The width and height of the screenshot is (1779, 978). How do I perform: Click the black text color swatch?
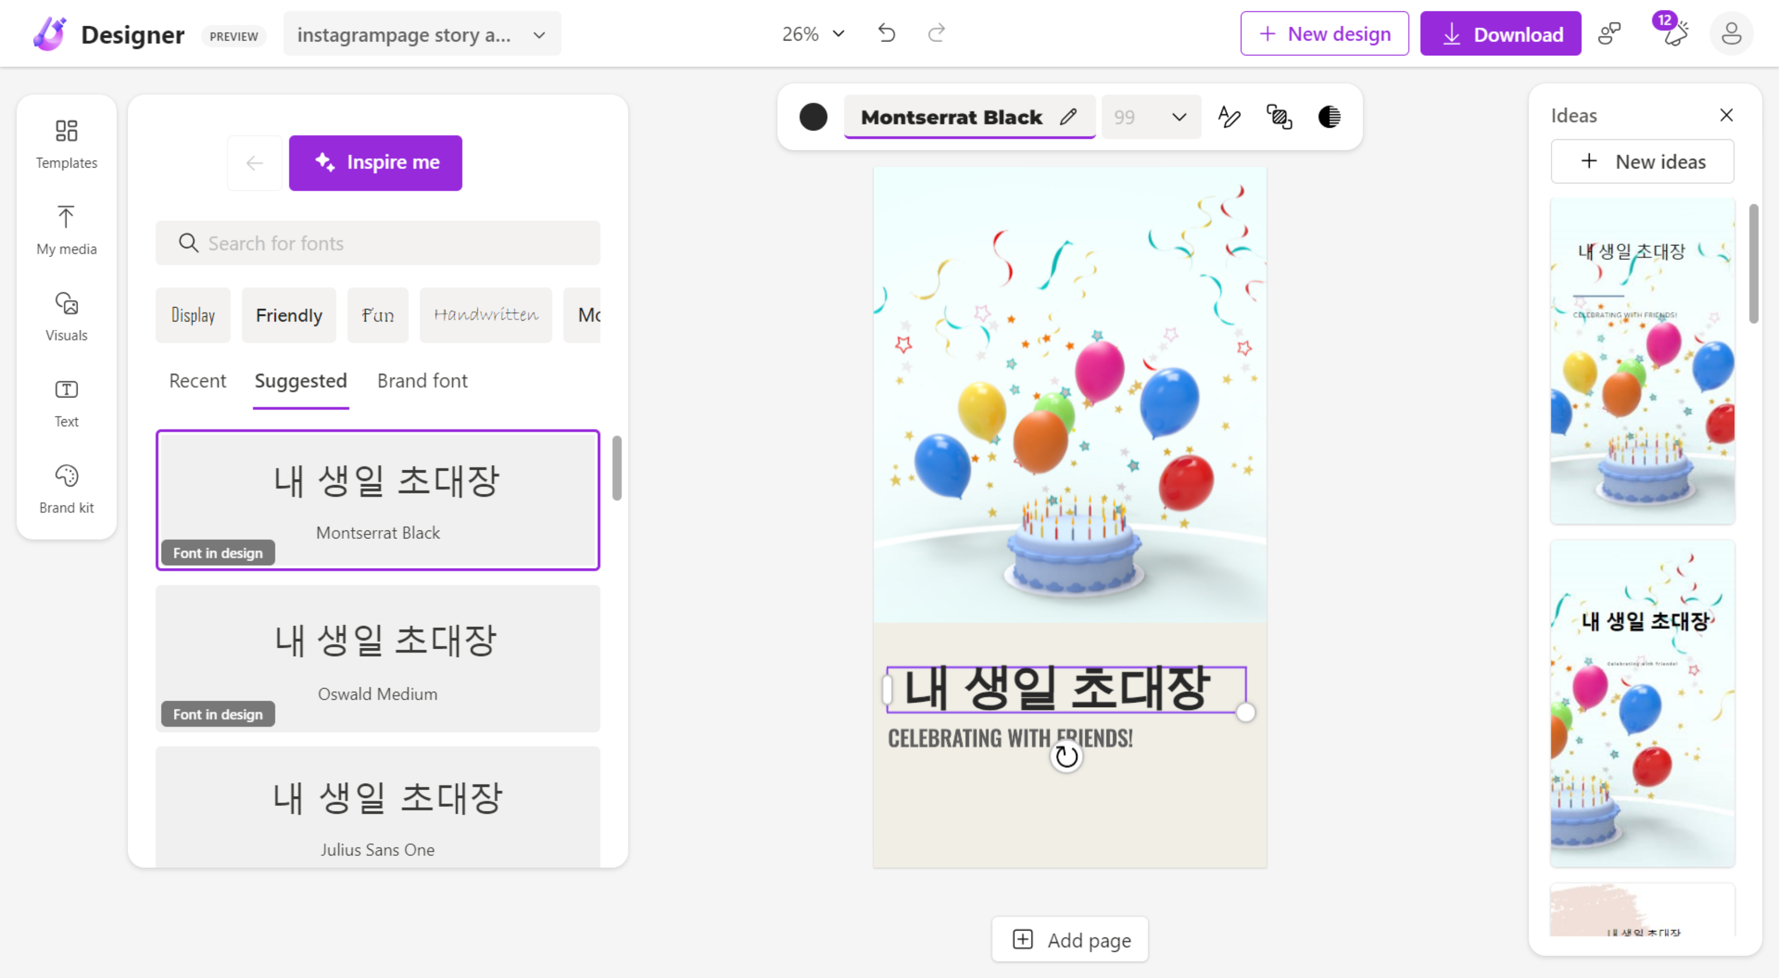pos(813,117)
